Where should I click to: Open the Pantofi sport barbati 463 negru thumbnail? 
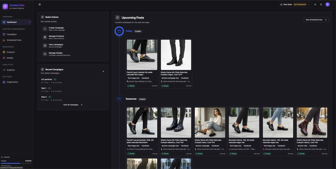pos(142,55)
